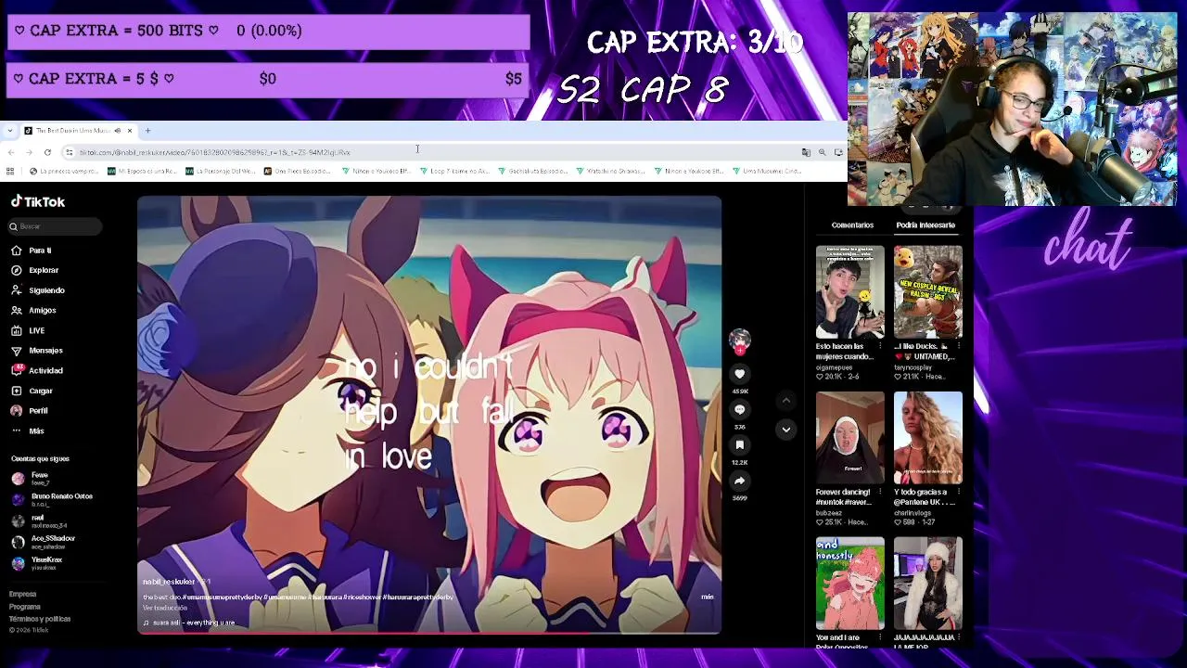Open options dots on Pantene UK card

pyautogui.click(x=957, y=492)
